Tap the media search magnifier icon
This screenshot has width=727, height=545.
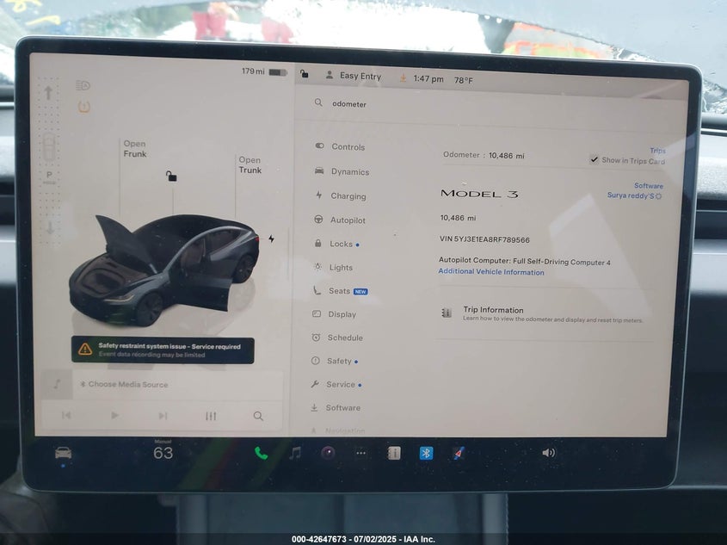pos(258,416)
